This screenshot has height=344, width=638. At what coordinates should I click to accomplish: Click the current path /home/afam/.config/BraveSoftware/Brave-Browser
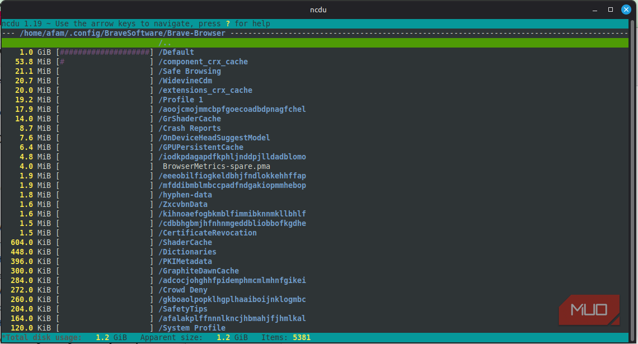(x=123, y=33)
